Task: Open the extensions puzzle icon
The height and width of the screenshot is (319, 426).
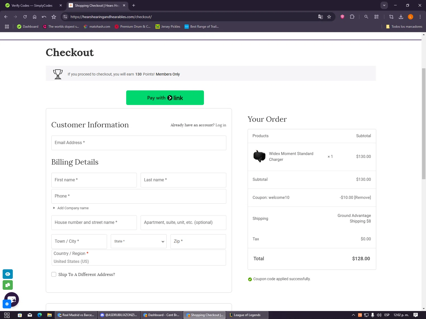Action: pyautogui.click(x=352, y=17)
